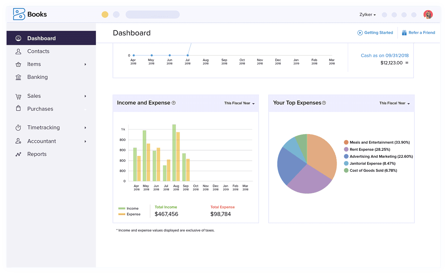The width and height of the screenshot is (447, 274).
Task: Open the Zylker organization menu
Action: (367, 15)
